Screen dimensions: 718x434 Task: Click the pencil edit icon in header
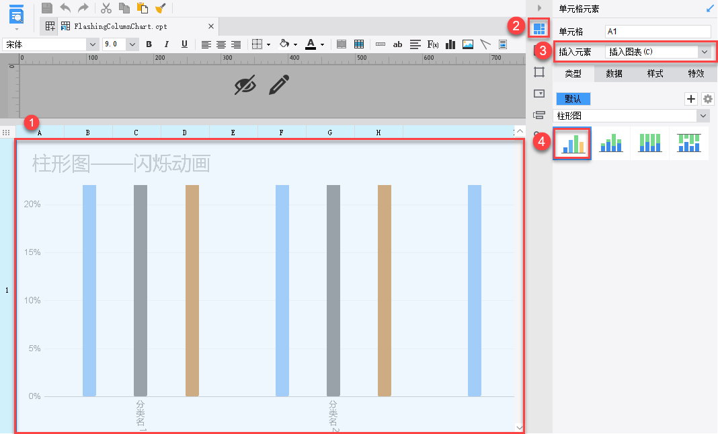coord(279,85)
